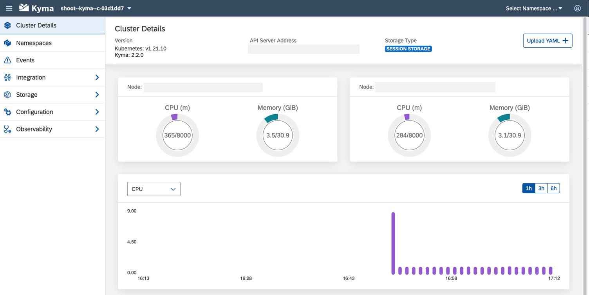Click the Observability stethoscope icon
Viewport: 589px width, 295px height.
tap(7, 129)
